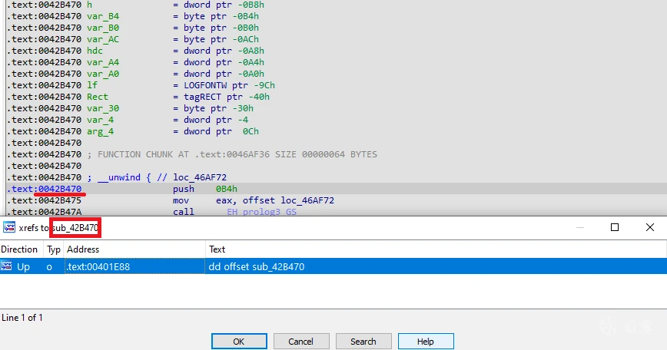Image resolution: width=667 pixels, height=350 pixels.
Task: Click the 'hdc' variable name
Action: coord(95,51)
